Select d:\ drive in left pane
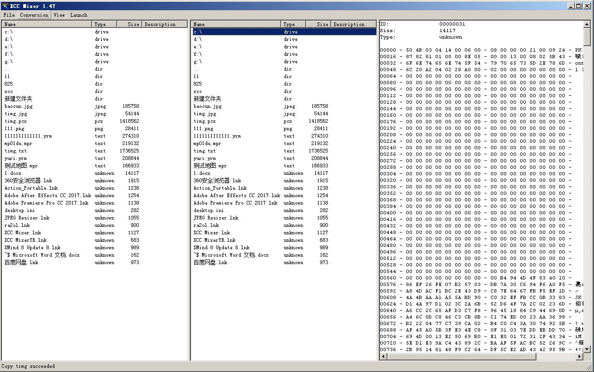The image size is (594, 372). pos(9,39)
